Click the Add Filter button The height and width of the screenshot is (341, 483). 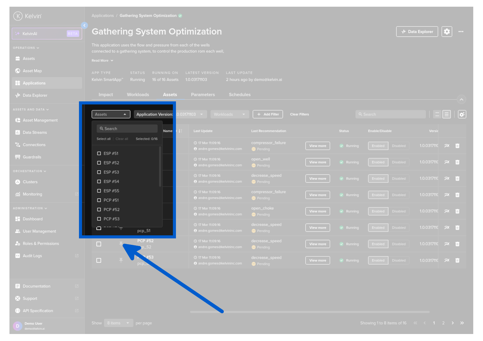(268, 114)
